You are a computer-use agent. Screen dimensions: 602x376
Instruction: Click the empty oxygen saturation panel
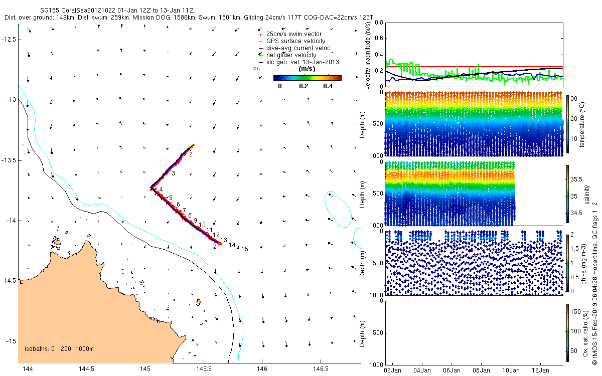[474, 333]
